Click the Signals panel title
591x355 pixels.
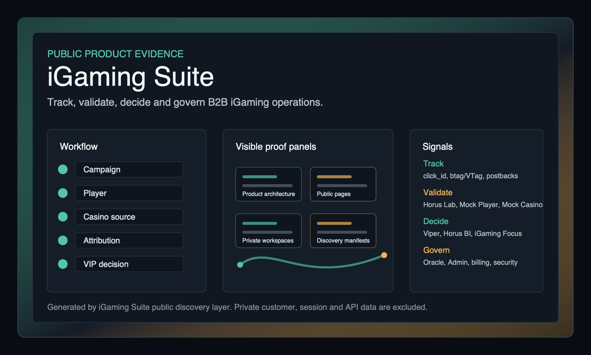pyautogui.click(x=437, y=147)
